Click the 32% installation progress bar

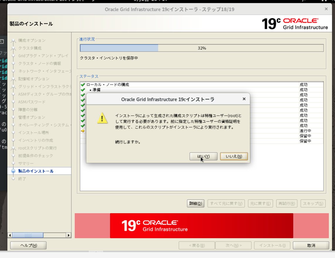(x=202, y=48)
